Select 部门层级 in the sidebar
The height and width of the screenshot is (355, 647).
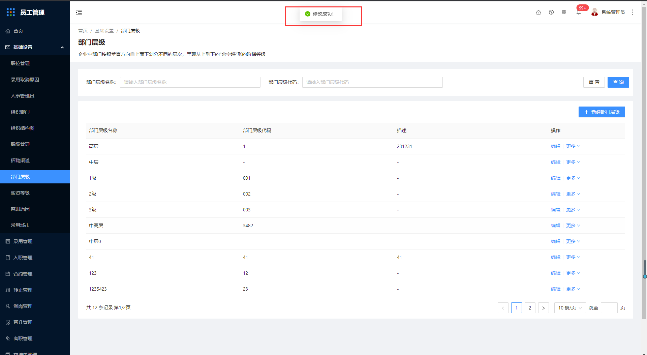pos(35,177)
